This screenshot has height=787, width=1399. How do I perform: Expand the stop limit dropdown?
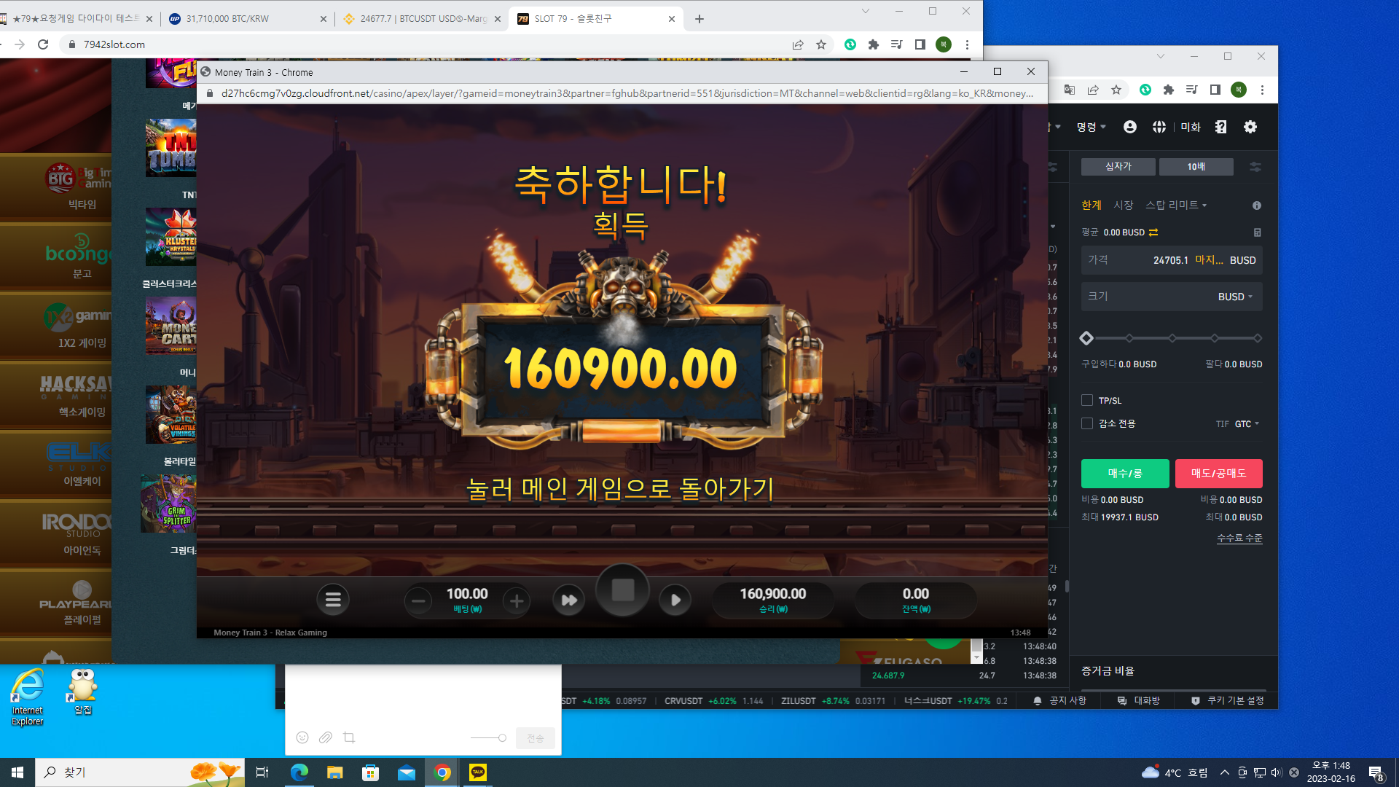click(1176, 205)
